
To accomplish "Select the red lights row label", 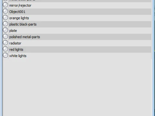I will [x=16, y=50].
